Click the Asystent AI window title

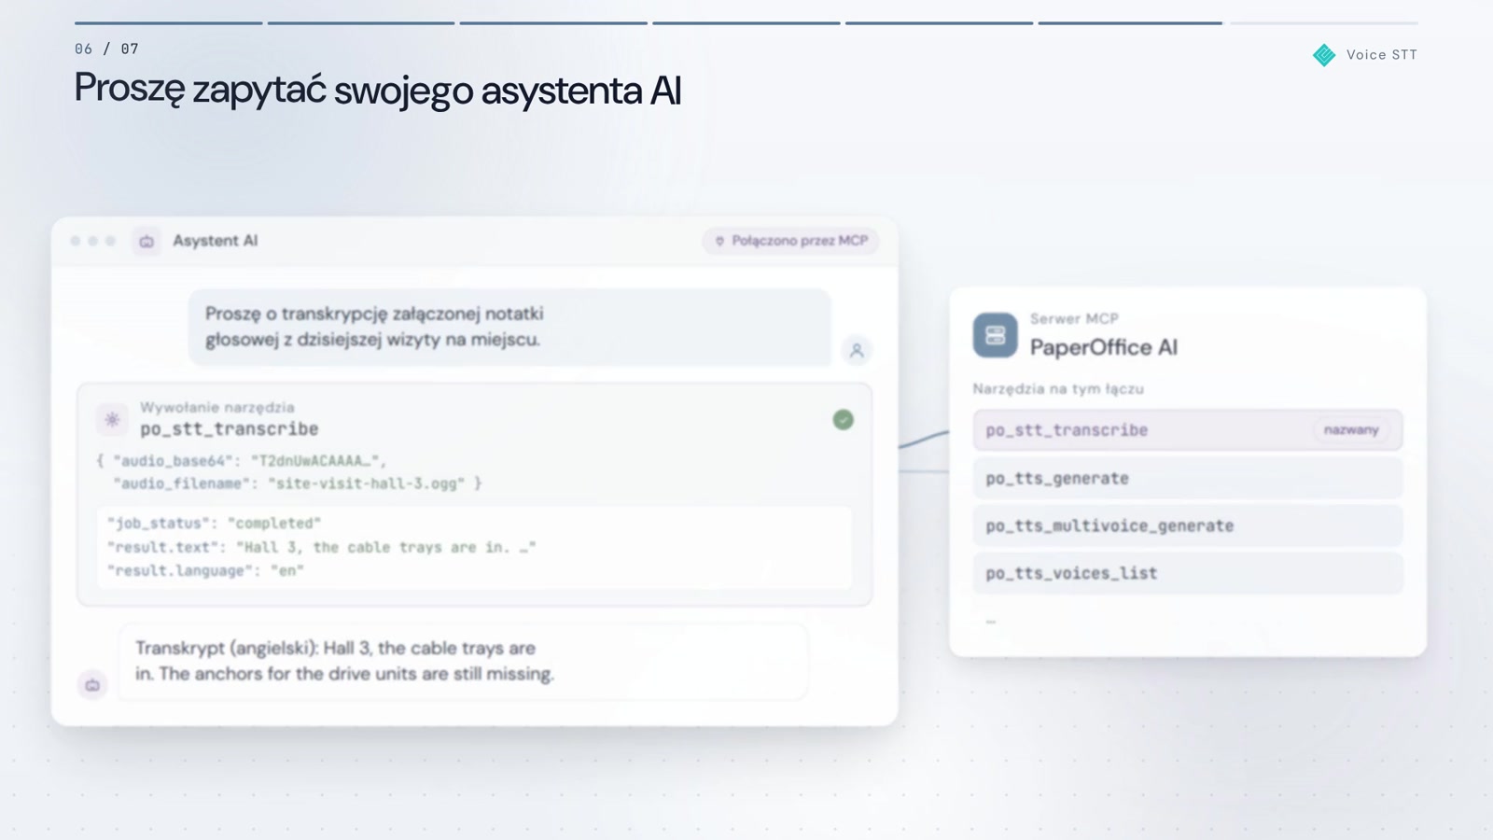216,241
